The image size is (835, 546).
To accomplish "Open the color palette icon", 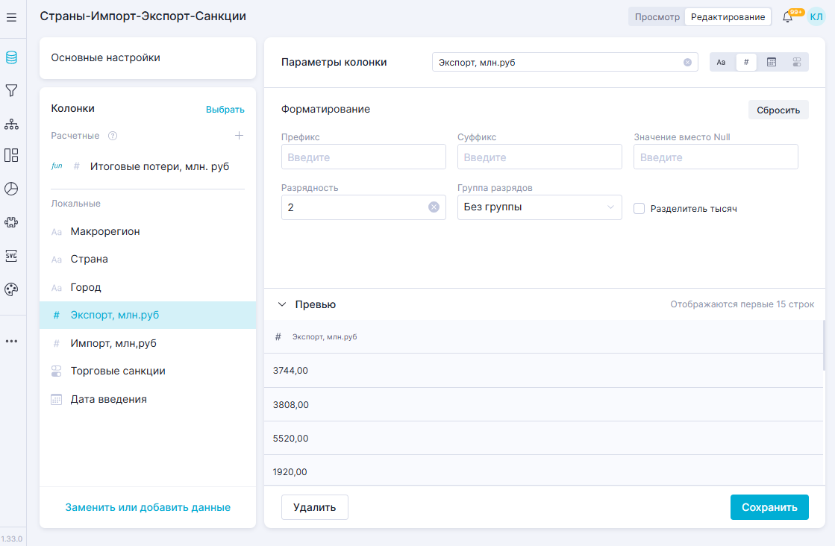I will (11, 289).
